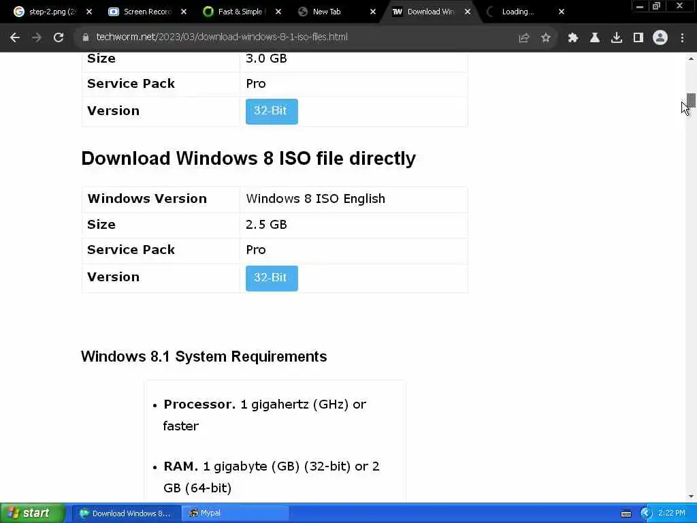Switch to the Loading... tab
The height and width of the screenshot is (523, 697).
point(518,12)
